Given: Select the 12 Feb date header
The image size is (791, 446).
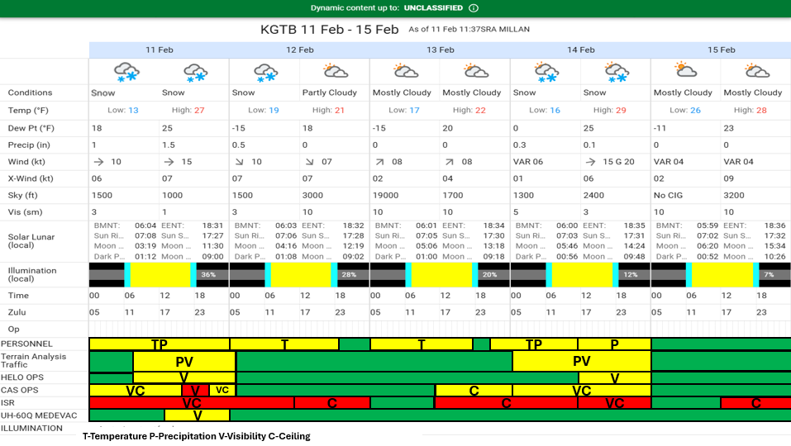Looking at the screenshot, I should [299, 50].
